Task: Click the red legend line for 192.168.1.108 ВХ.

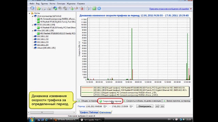Action: [x=87, y=88]
